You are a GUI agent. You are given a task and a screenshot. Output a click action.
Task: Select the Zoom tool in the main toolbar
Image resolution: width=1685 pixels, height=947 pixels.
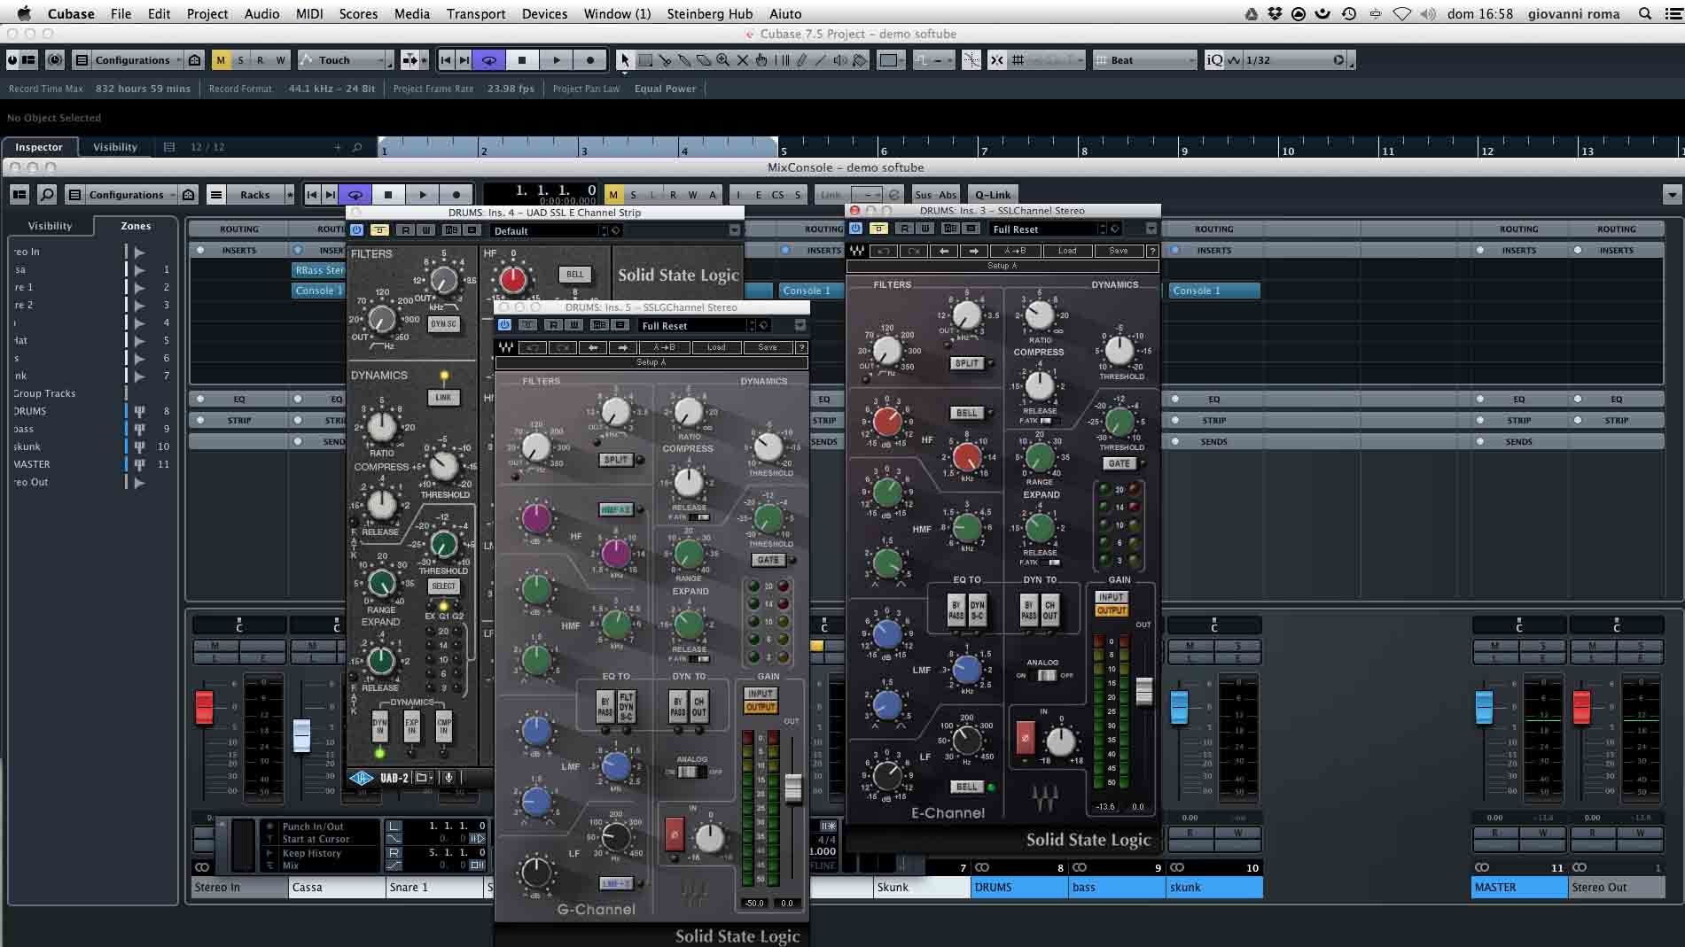[x=723, y=60]
